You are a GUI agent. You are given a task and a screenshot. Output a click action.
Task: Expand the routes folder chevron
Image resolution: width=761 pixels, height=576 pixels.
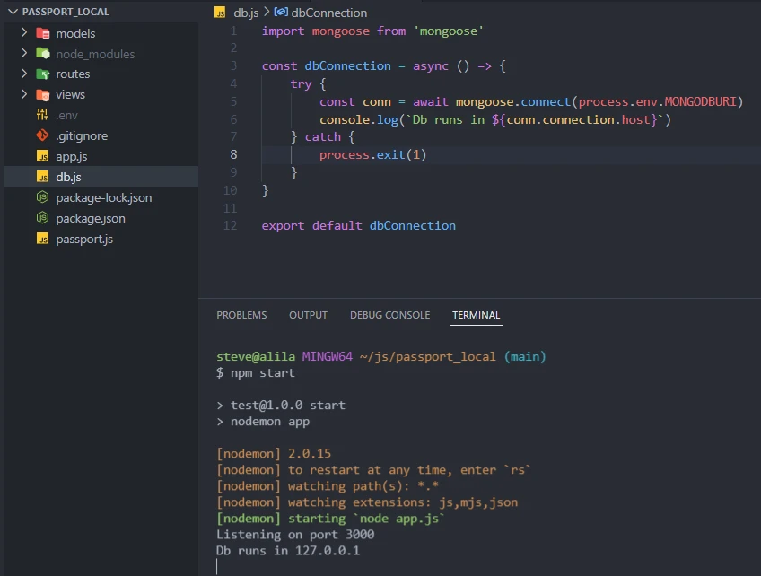24,74
